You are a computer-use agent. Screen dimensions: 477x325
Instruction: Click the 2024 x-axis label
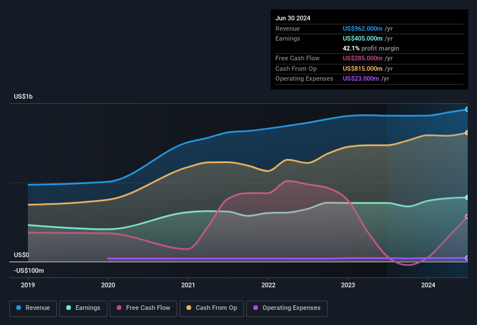click(x=428, y=285)
